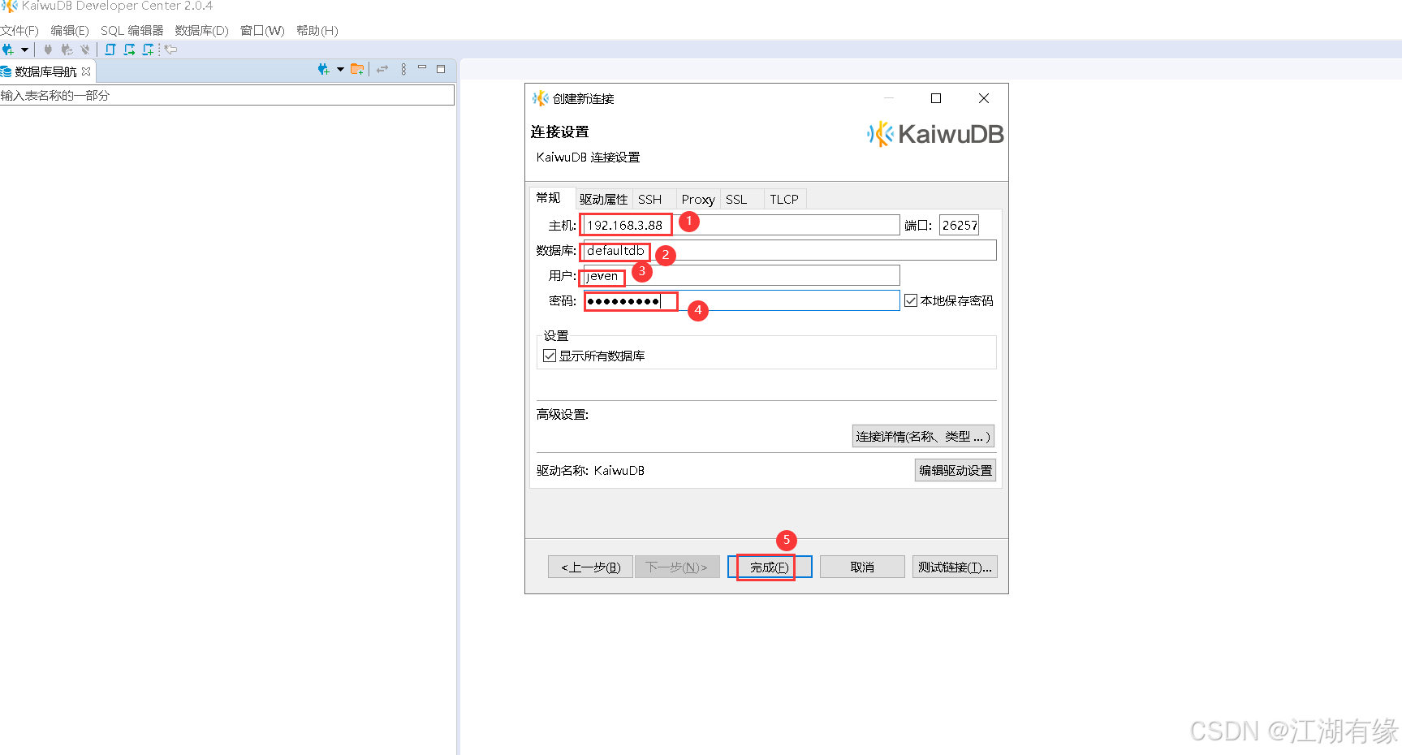Click the KaiwuDB icon in dialog title bar

point(540,98)
